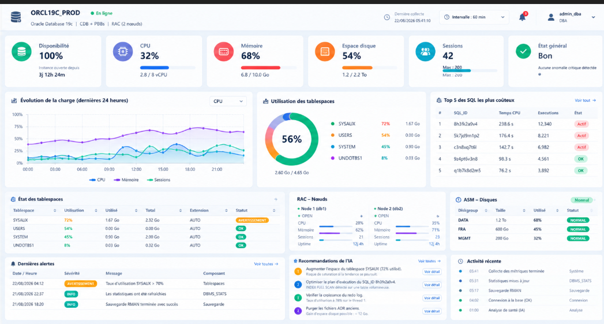Screen dimensions: 604x324
Task: Toggle Sessions series in chart legend
Action: click(x=158, y=180)
